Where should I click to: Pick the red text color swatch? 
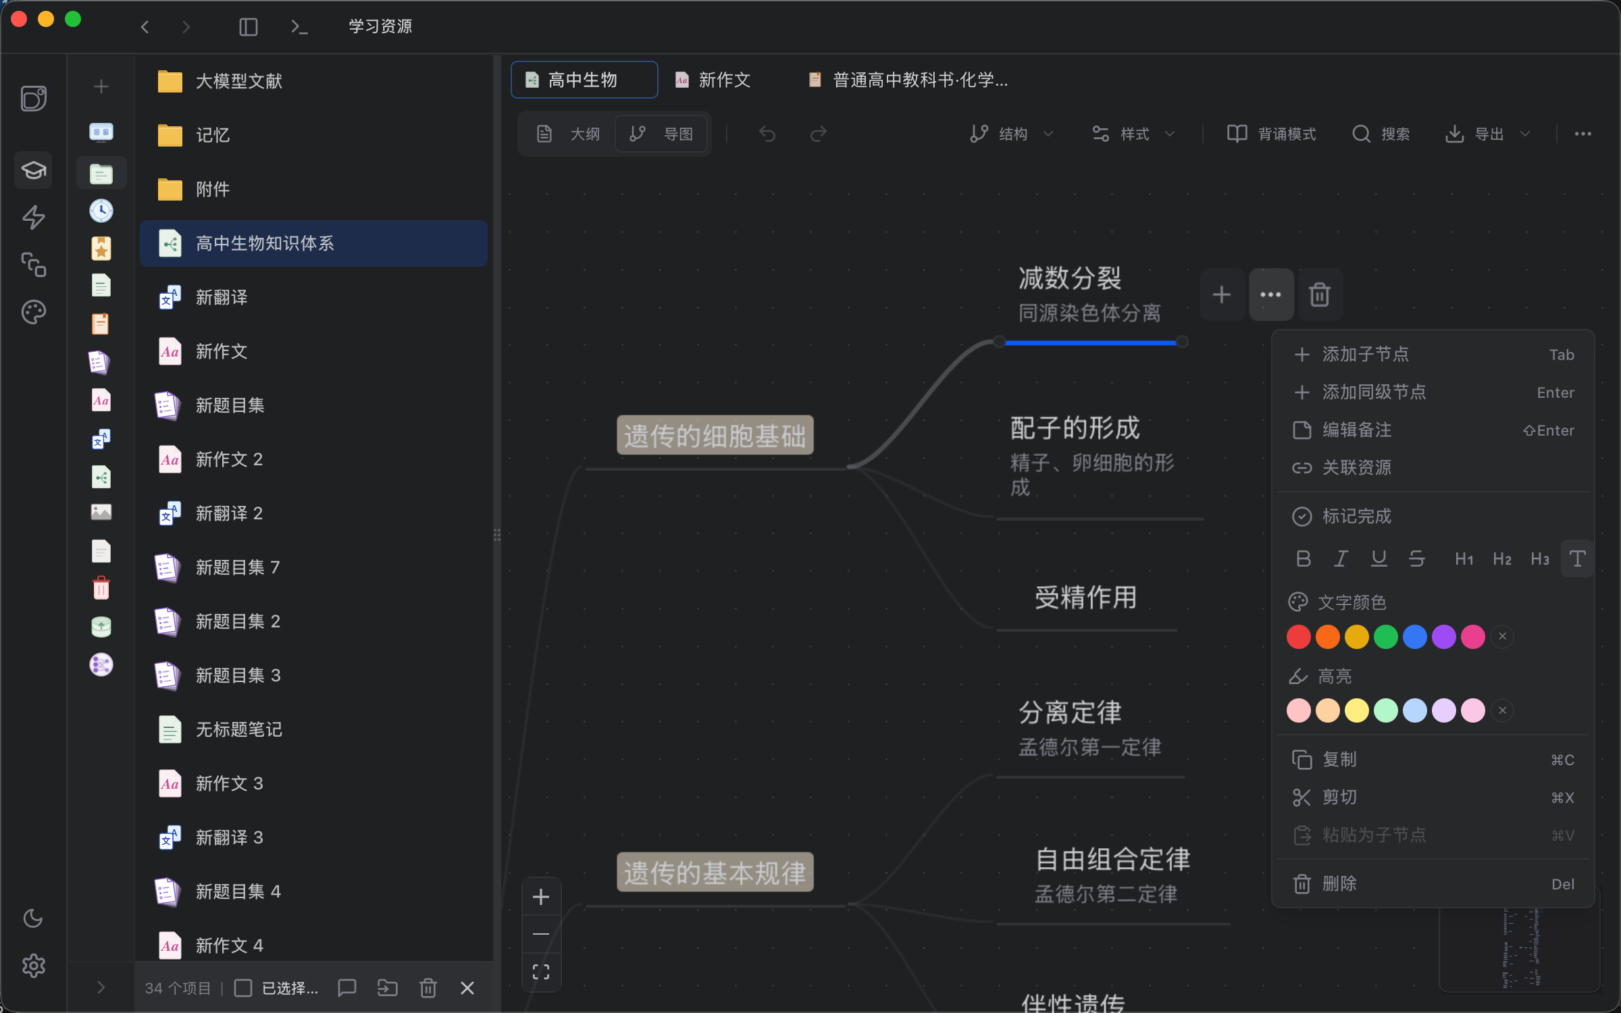[x=1298, y=636]
